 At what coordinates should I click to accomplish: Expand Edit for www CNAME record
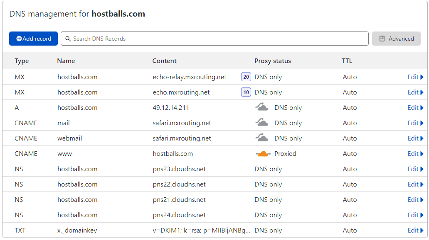415,153
